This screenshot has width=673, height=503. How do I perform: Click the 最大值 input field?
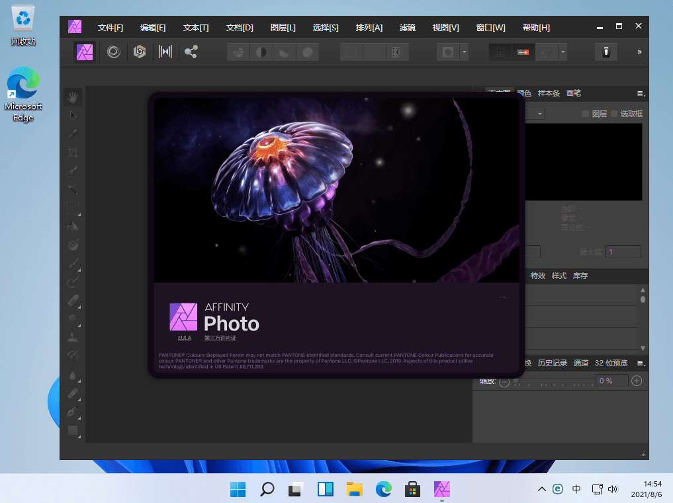coord(623,252)
